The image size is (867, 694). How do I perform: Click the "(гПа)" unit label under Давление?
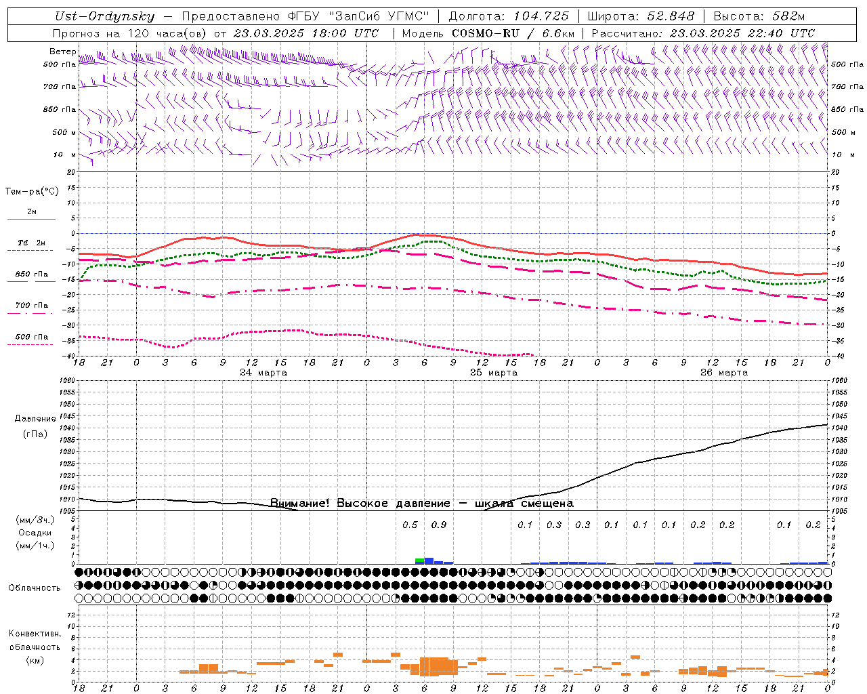tap(35, 434)
